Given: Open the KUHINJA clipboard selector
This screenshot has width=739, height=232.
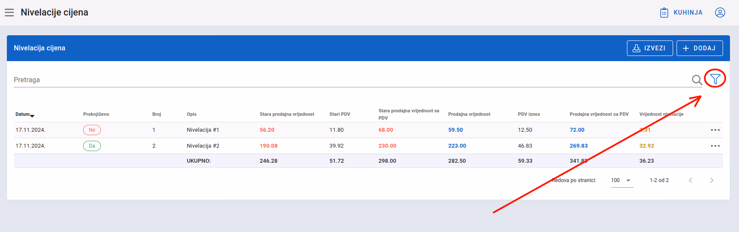Looking at the screenshot, I should pos(681,12).
